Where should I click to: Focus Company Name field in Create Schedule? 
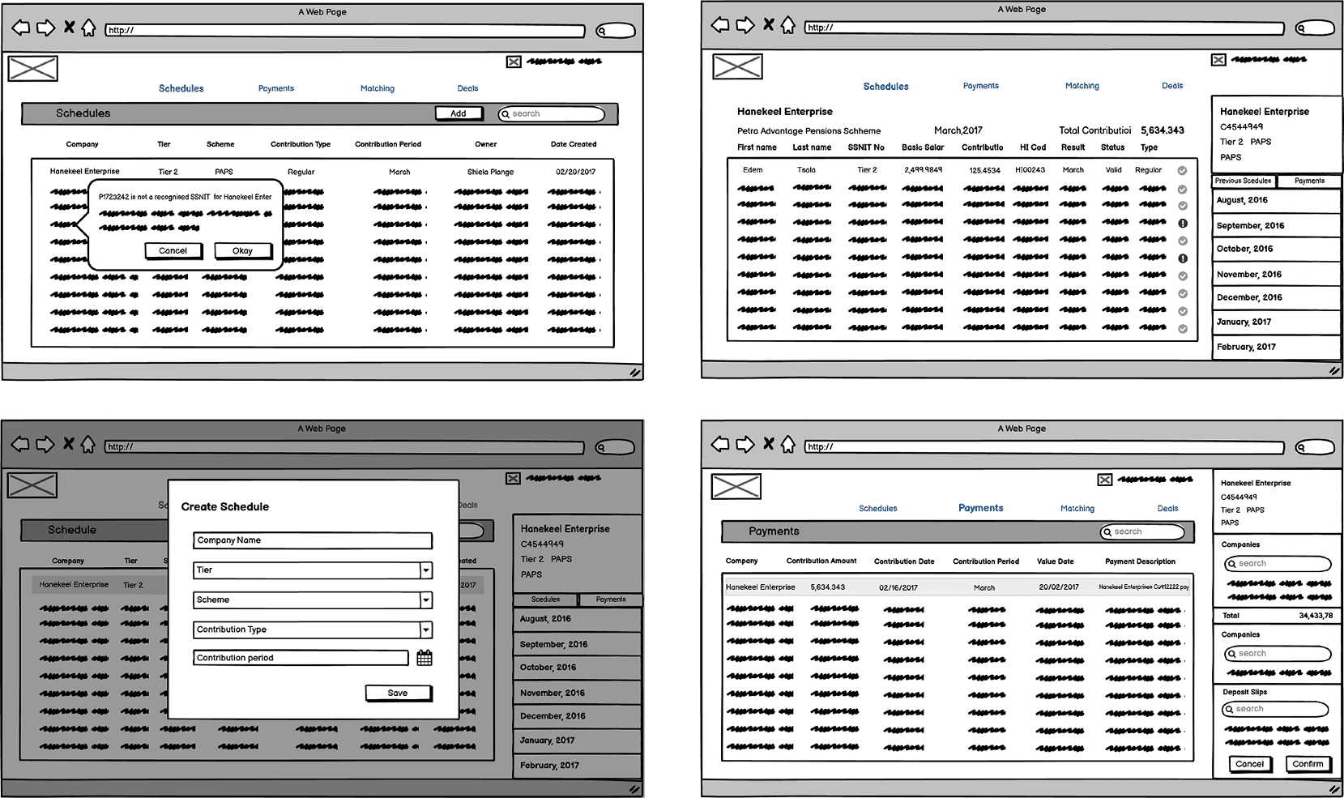[x=313, y=540]
